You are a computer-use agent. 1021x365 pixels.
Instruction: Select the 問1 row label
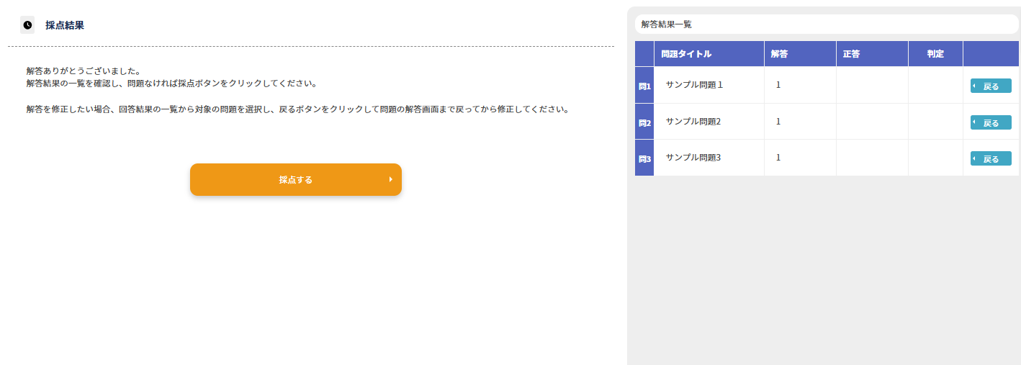644,86
